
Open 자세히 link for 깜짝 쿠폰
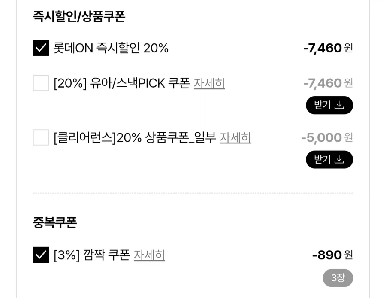click(x=149, y=255)
